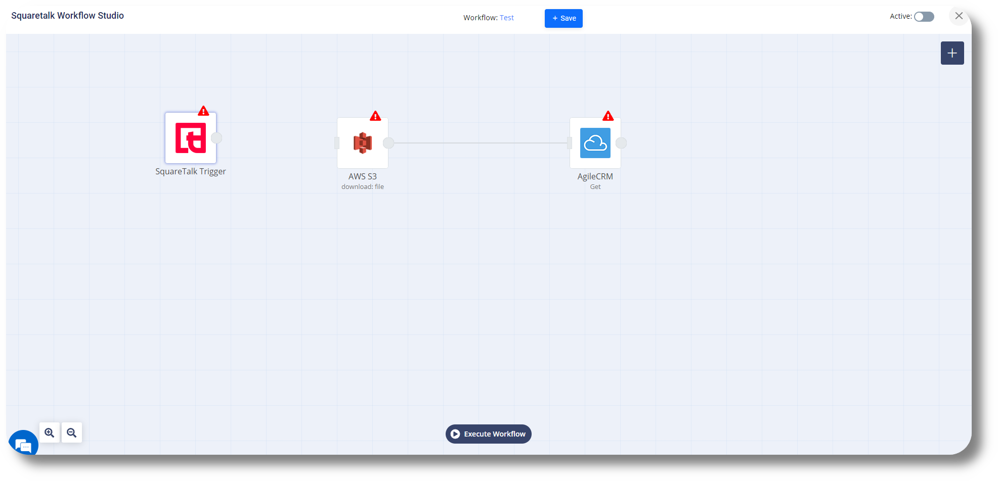Click the warning icon on AgileCRM
This screenshot has height=481, width=998.
coord(608,116)
